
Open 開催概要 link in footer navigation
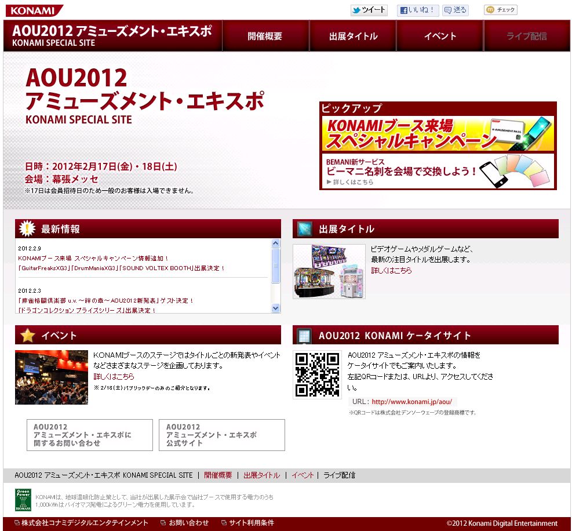(218, 475)
